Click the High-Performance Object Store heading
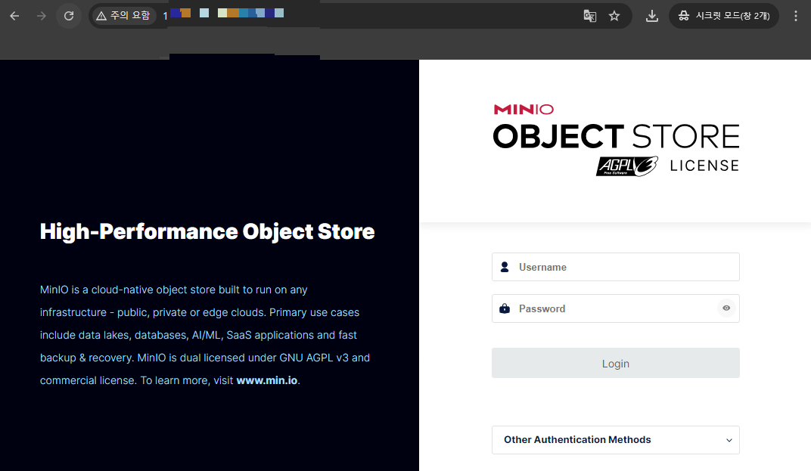The height and width of the screenshot is (471, 811). 207,231
